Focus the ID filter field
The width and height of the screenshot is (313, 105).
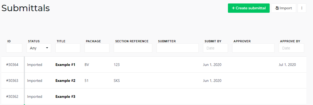point(14,48)
